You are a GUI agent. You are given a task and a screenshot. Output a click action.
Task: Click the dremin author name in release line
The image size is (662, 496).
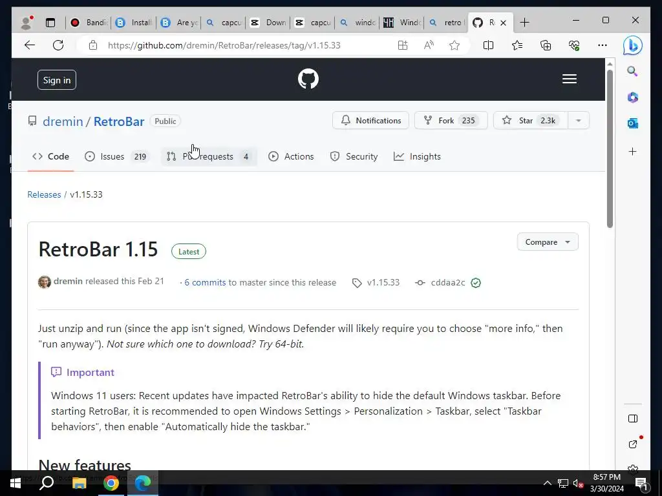click(68, 282)
